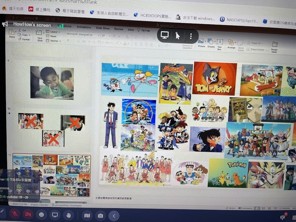Open the Microsoft JhengHei UI font dropdown
The image size is (296, 222).
98,35
